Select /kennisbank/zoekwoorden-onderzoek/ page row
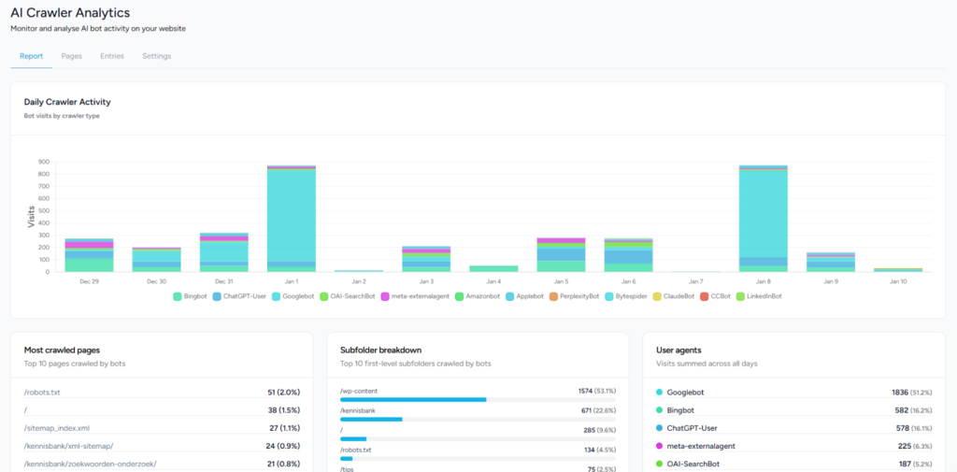 (90, 464)
